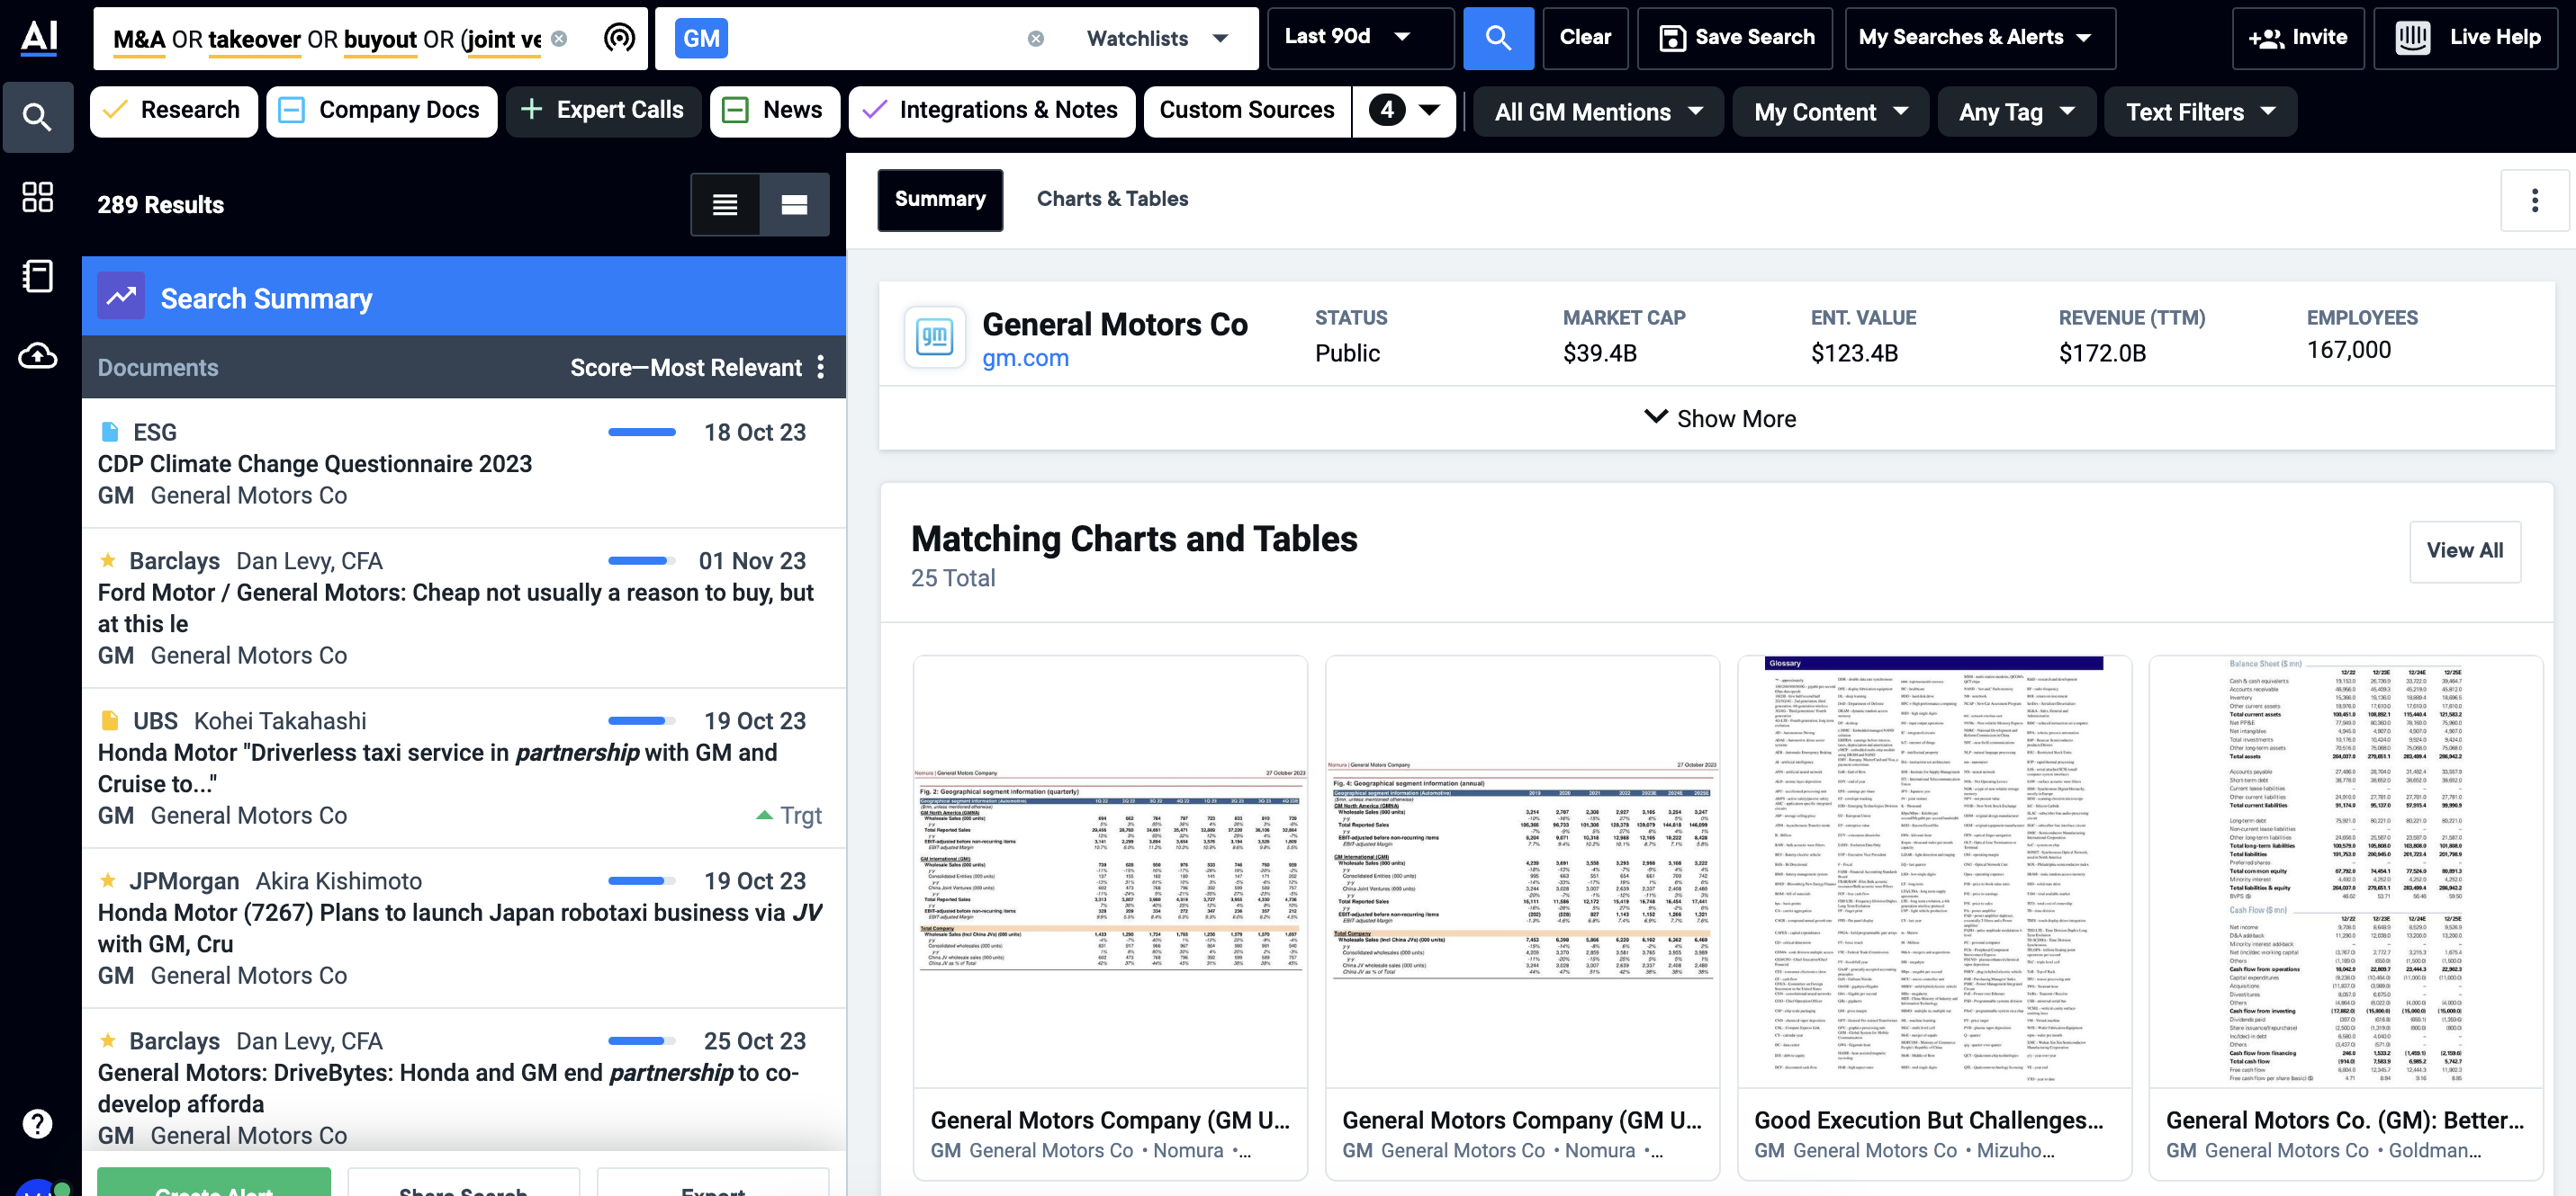Toggle the Expert Calls source filter
2576x1196 pixels.
[606, 111]
